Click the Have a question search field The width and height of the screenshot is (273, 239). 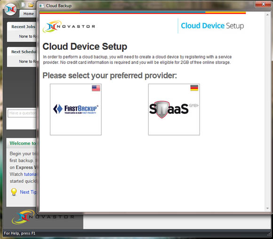(x=22, y=113)
